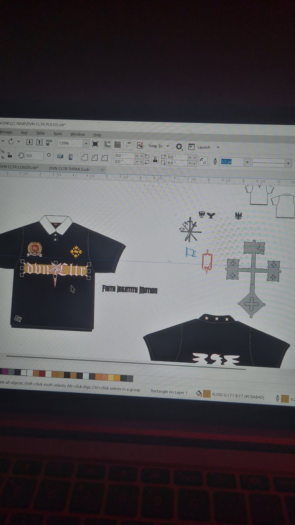Click the mirror horizontally icon
295x525 pixels.
click(60, 156)
